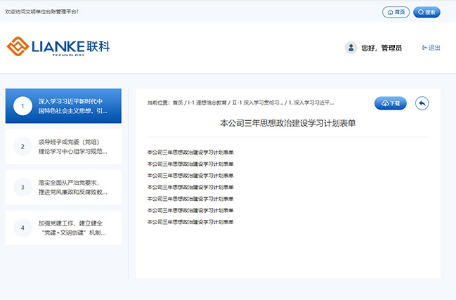This screenshot has width=456, height=300.
Task: Click the 欢迎访问文明单位台账管理平台 welcome text
Action: coord(42,12)
